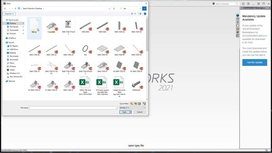Open the Open button arrow menu
272x153 pixels.
click(x=130, y=112)
